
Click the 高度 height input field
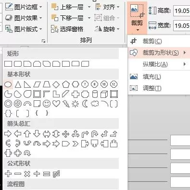[182, 11]
